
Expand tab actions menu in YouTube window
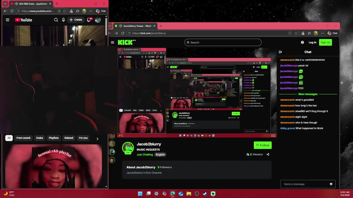point(5,4)
